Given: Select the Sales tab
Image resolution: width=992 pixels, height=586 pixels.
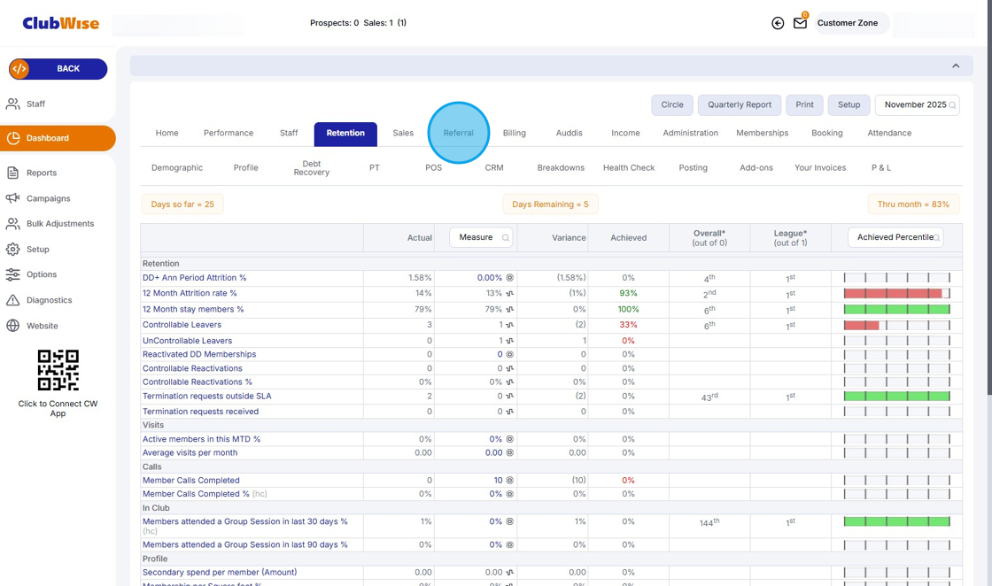Looking at the screenshot, I should coord(403,133).
